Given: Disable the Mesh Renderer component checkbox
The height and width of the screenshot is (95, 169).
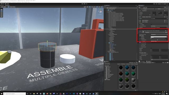Looking at the screenshot, I should click(141, 20).
